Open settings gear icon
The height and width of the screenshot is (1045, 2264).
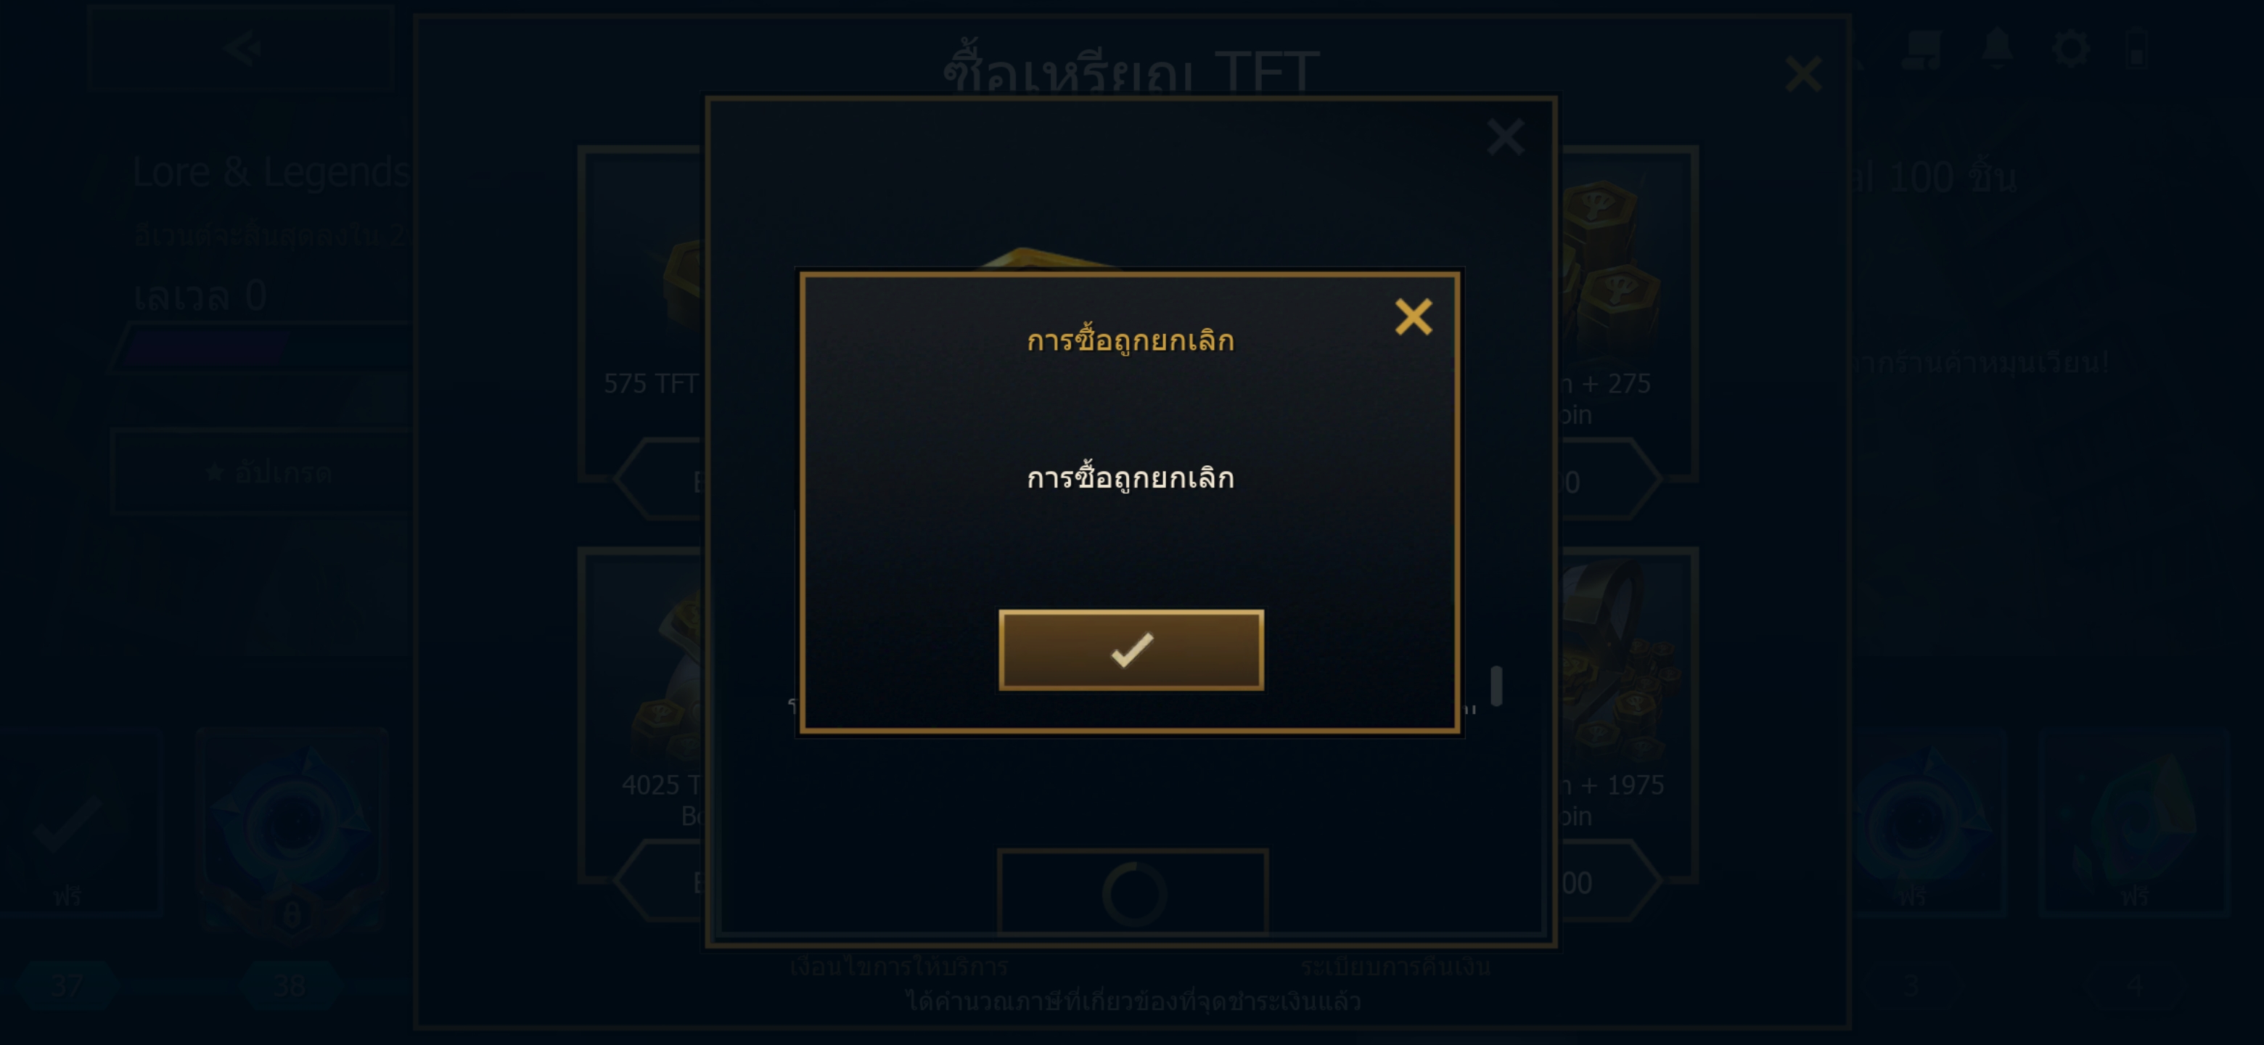tap(2071, 49)
